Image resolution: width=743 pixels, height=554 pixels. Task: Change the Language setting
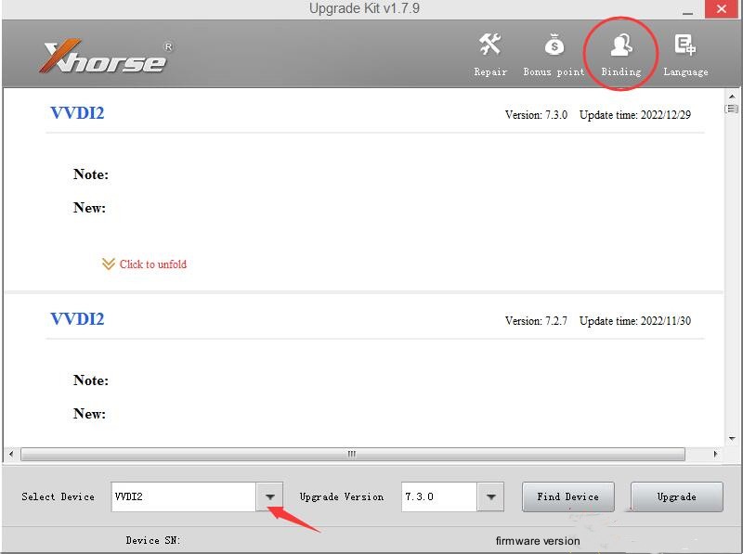[685, 55]
